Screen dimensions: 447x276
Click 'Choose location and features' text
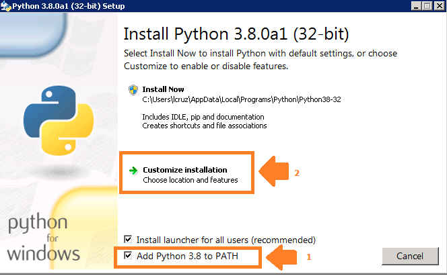pyautogui.click(x=190, y=180)
